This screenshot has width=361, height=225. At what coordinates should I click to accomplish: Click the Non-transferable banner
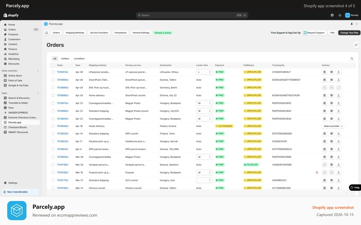point(20,192)
